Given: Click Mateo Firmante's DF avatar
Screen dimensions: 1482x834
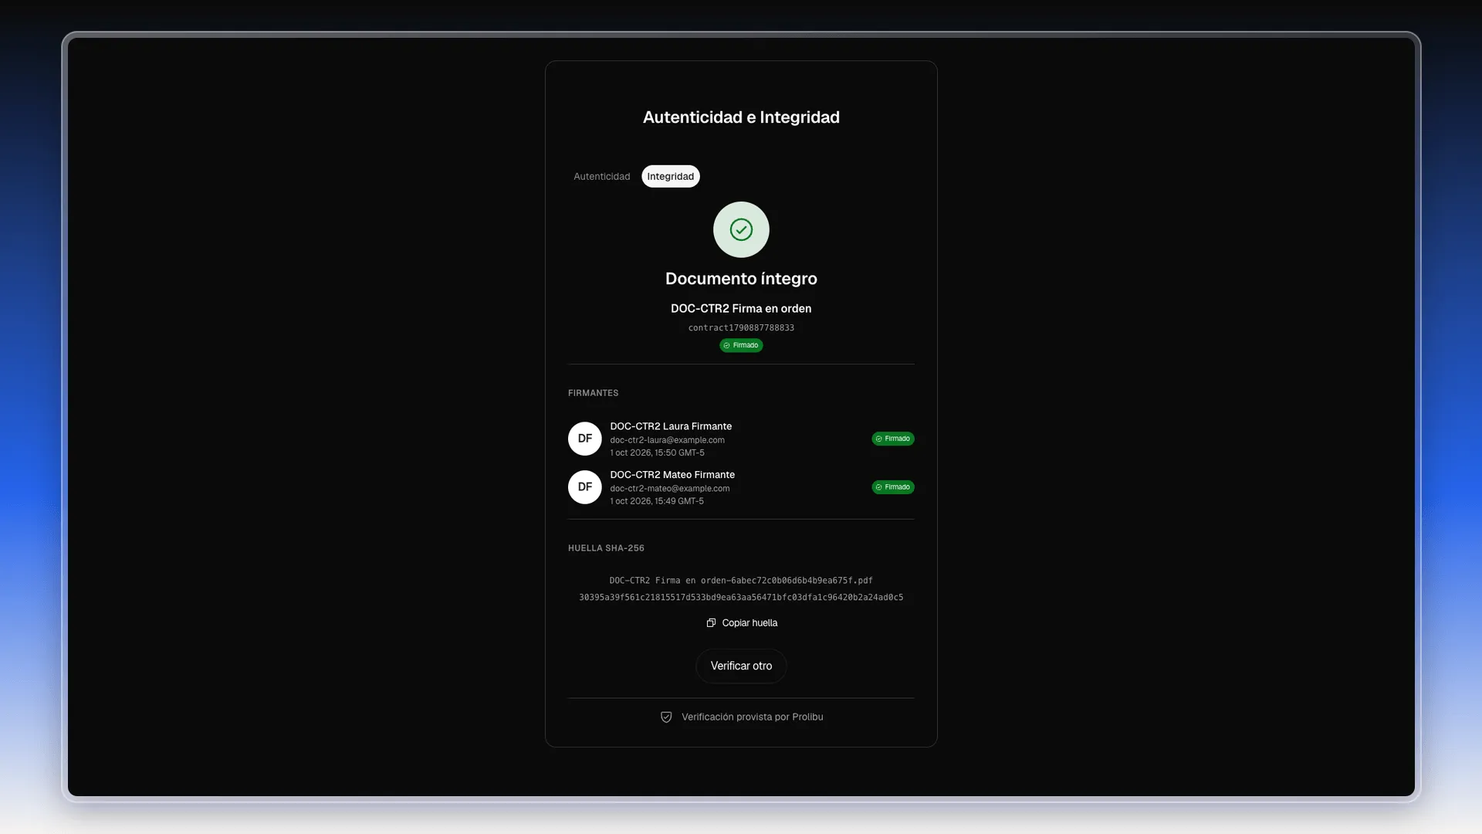Looking at the screenshot, I should tap(585, 487).
